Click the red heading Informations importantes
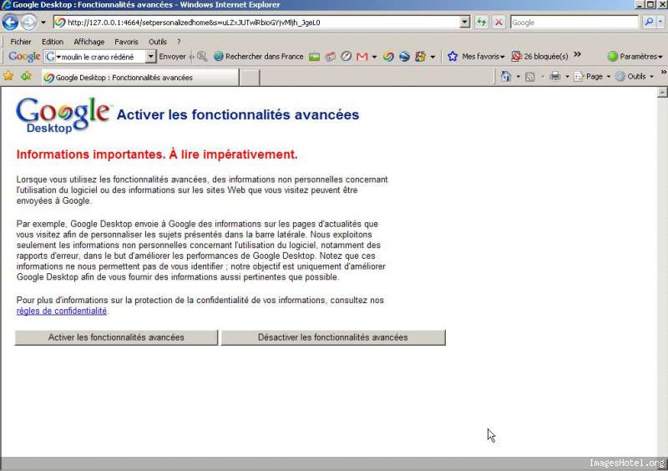Screen dimensions: 668x471 [x=157, y=154]
